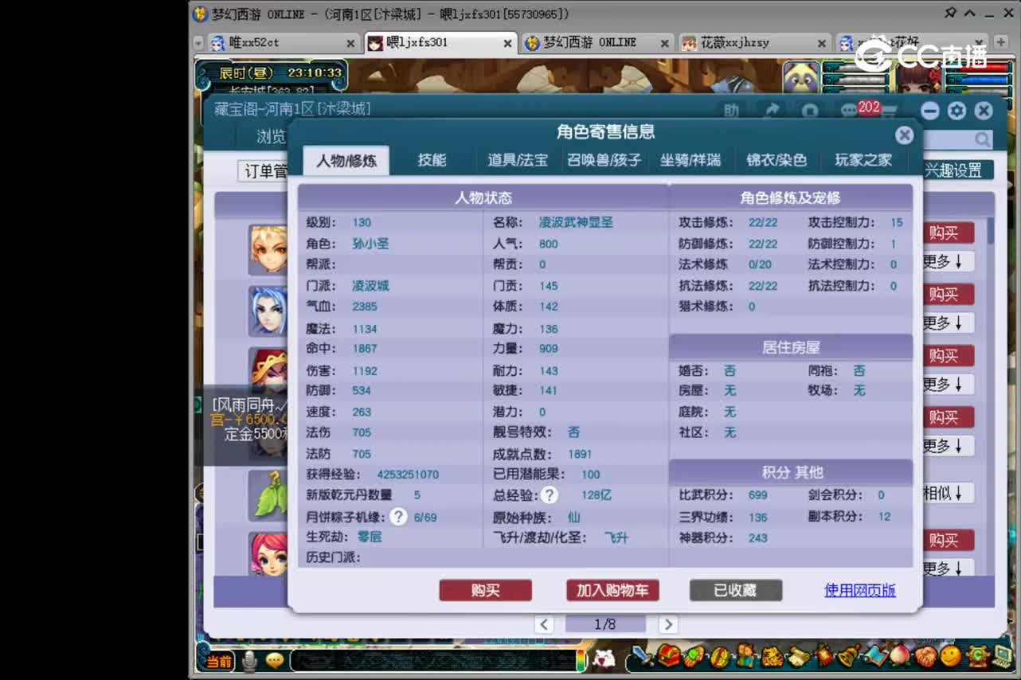Image resolution: width=1021 pixels, height=680 pixels.
Task: Select the 召唤兽/孩子 tab
Action: [x=604, y=160]
